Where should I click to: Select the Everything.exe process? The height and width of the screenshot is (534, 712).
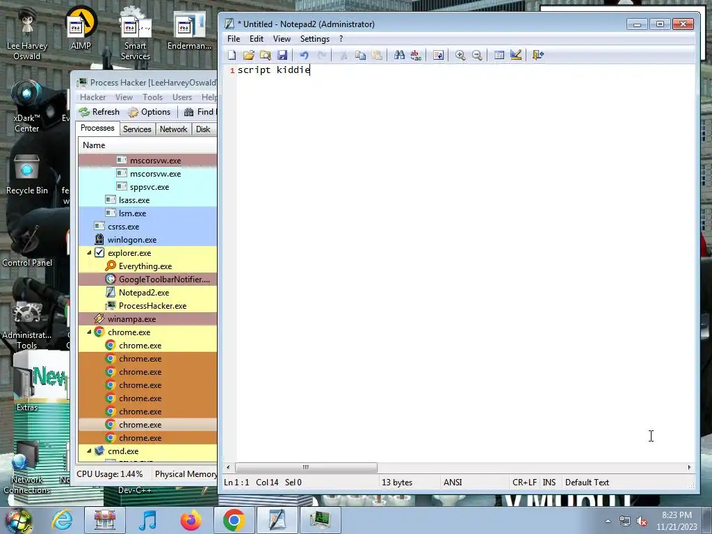pos(147,266)
